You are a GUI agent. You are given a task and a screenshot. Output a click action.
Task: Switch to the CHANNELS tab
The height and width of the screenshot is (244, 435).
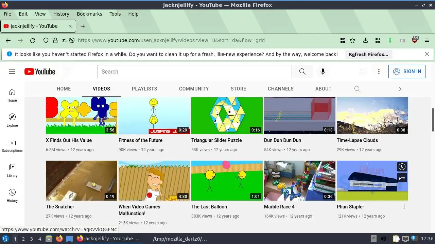[280, 89]
